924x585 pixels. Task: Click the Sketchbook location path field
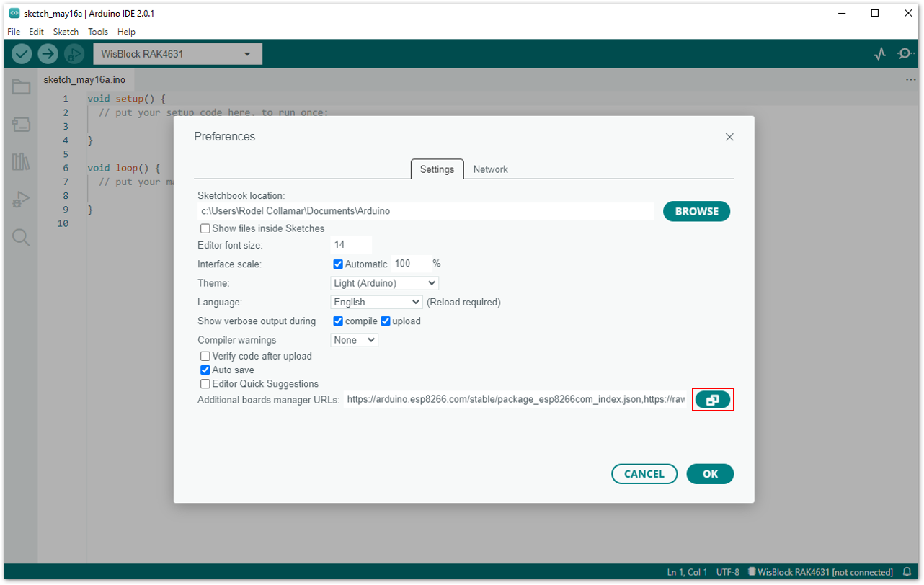click(x=426, y=211)
